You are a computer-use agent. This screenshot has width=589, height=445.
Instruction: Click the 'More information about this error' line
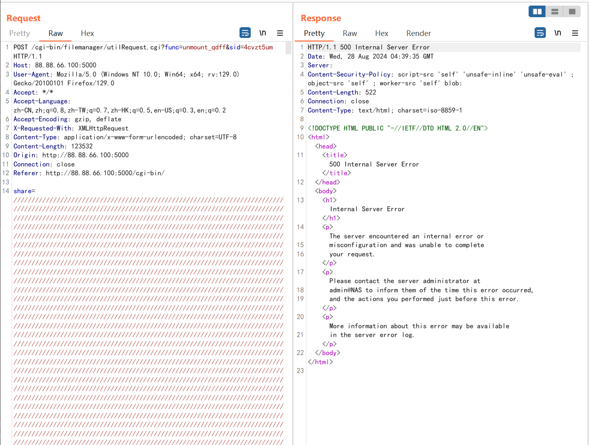coord(419,326)
